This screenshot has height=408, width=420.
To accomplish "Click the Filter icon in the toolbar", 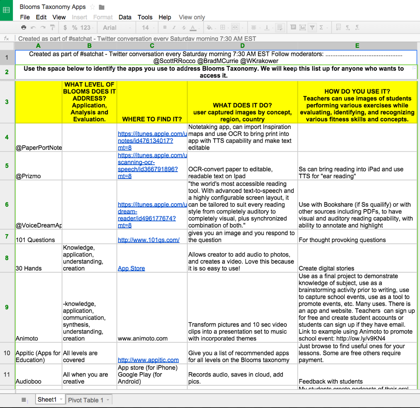I will point(313,27).
